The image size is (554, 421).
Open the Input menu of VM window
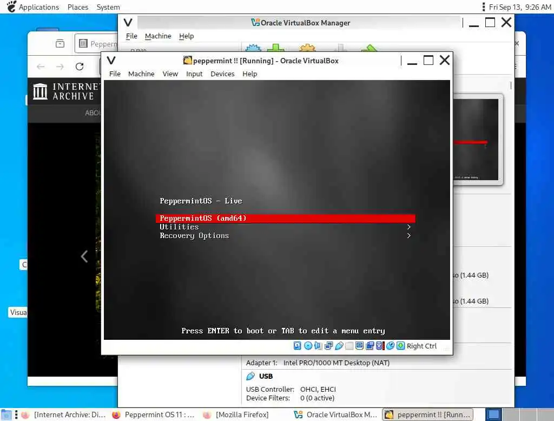coord(194,74)
